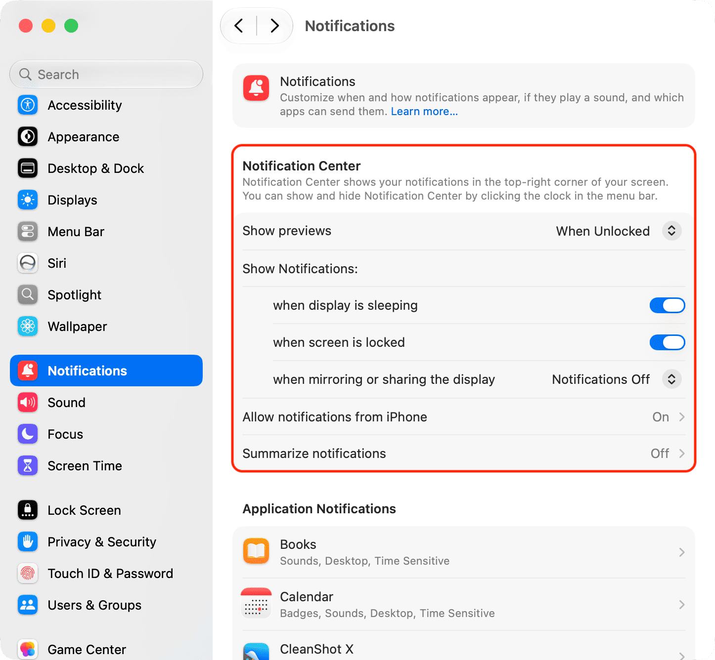Expand Calendar notification settings chevron
This screenshot has width=715, height=660.
tap(682, 604)
